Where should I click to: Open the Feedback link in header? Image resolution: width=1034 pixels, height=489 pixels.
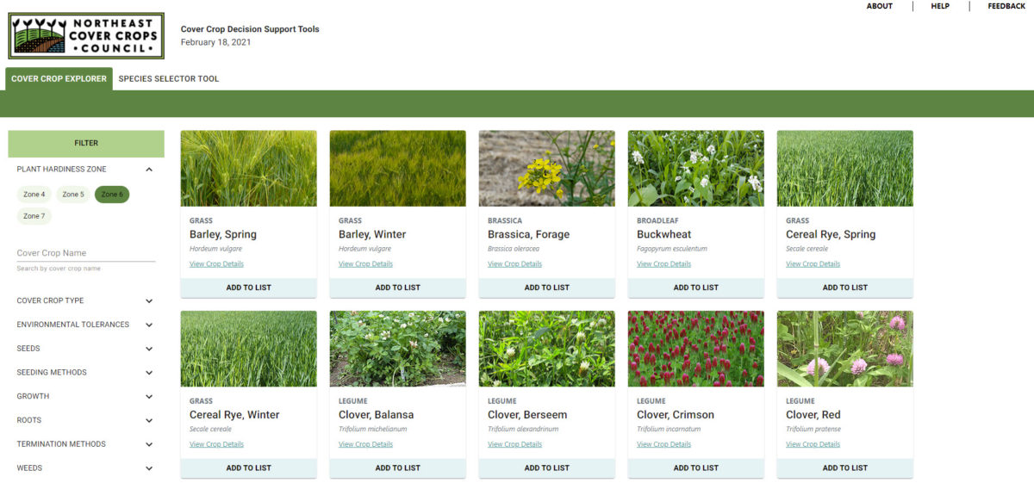pyautogui.click(x=1006, y=6)
